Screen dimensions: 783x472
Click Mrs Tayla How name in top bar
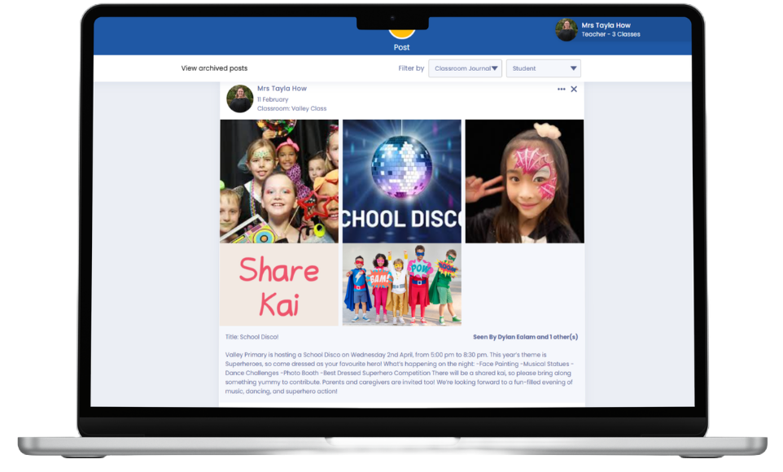tap(606, 25)
